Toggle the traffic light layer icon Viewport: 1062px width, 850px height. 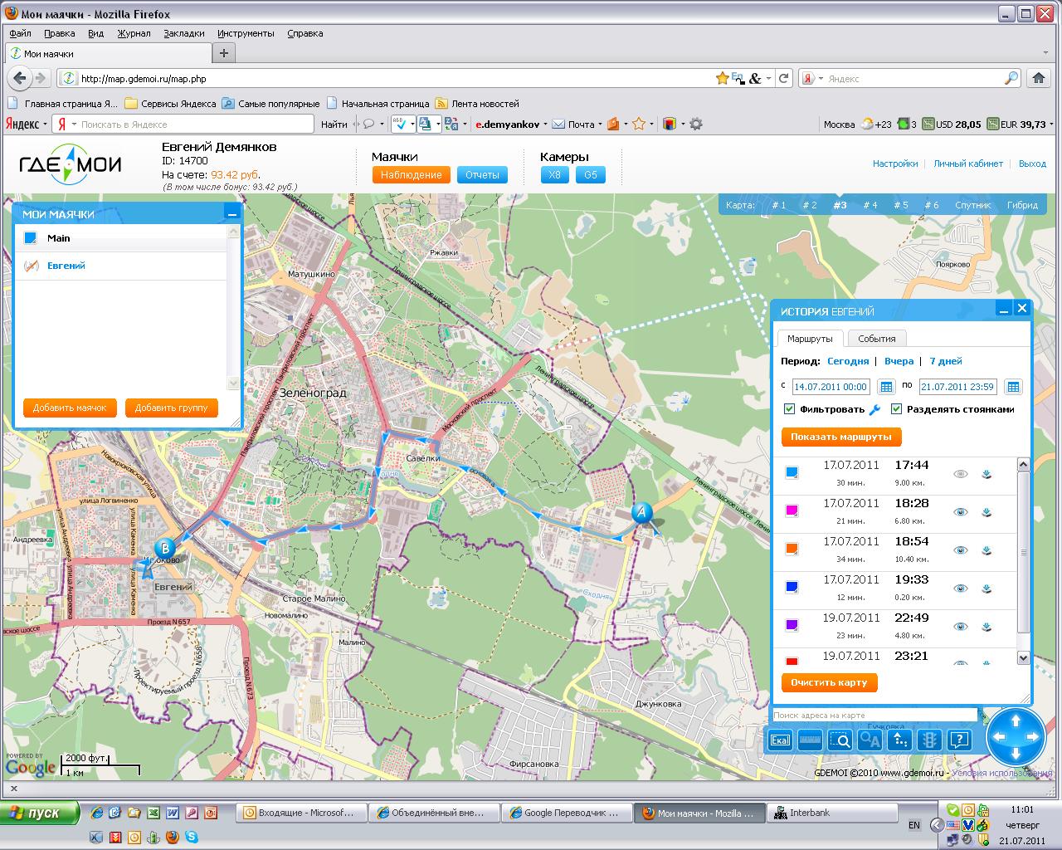click(x=929, y=740)
